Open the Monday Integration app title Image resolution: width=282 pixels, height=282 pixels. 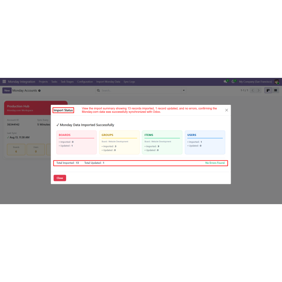21,82
